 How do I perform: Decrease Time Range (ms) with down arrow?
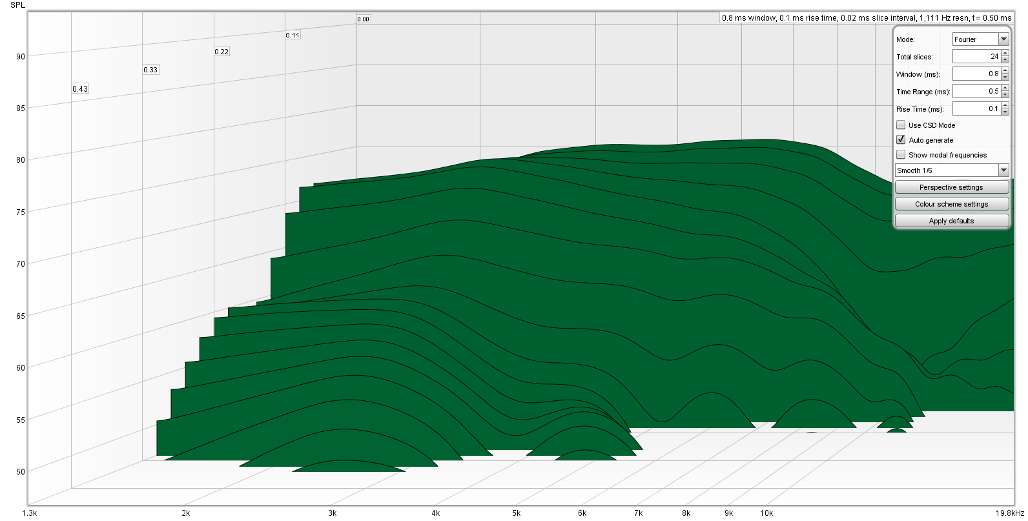coord(1005,95)
